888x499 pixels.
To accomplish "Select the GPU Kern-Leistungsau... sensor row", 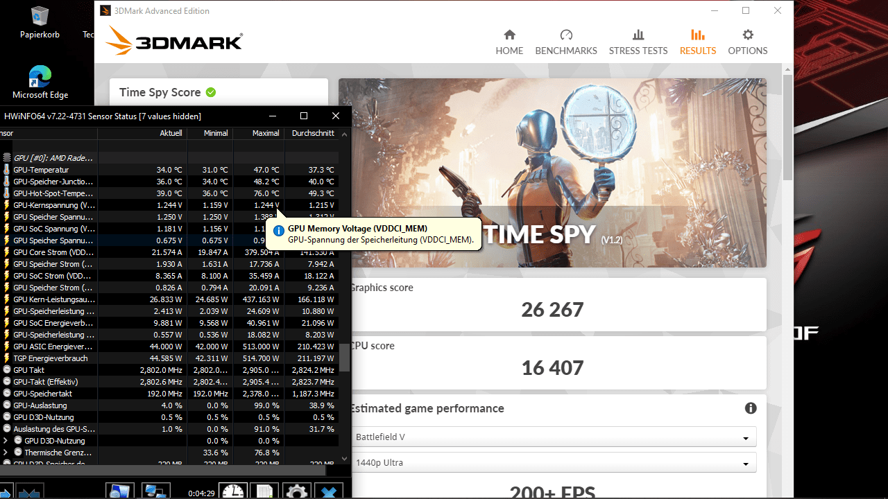I will [169, 299].
